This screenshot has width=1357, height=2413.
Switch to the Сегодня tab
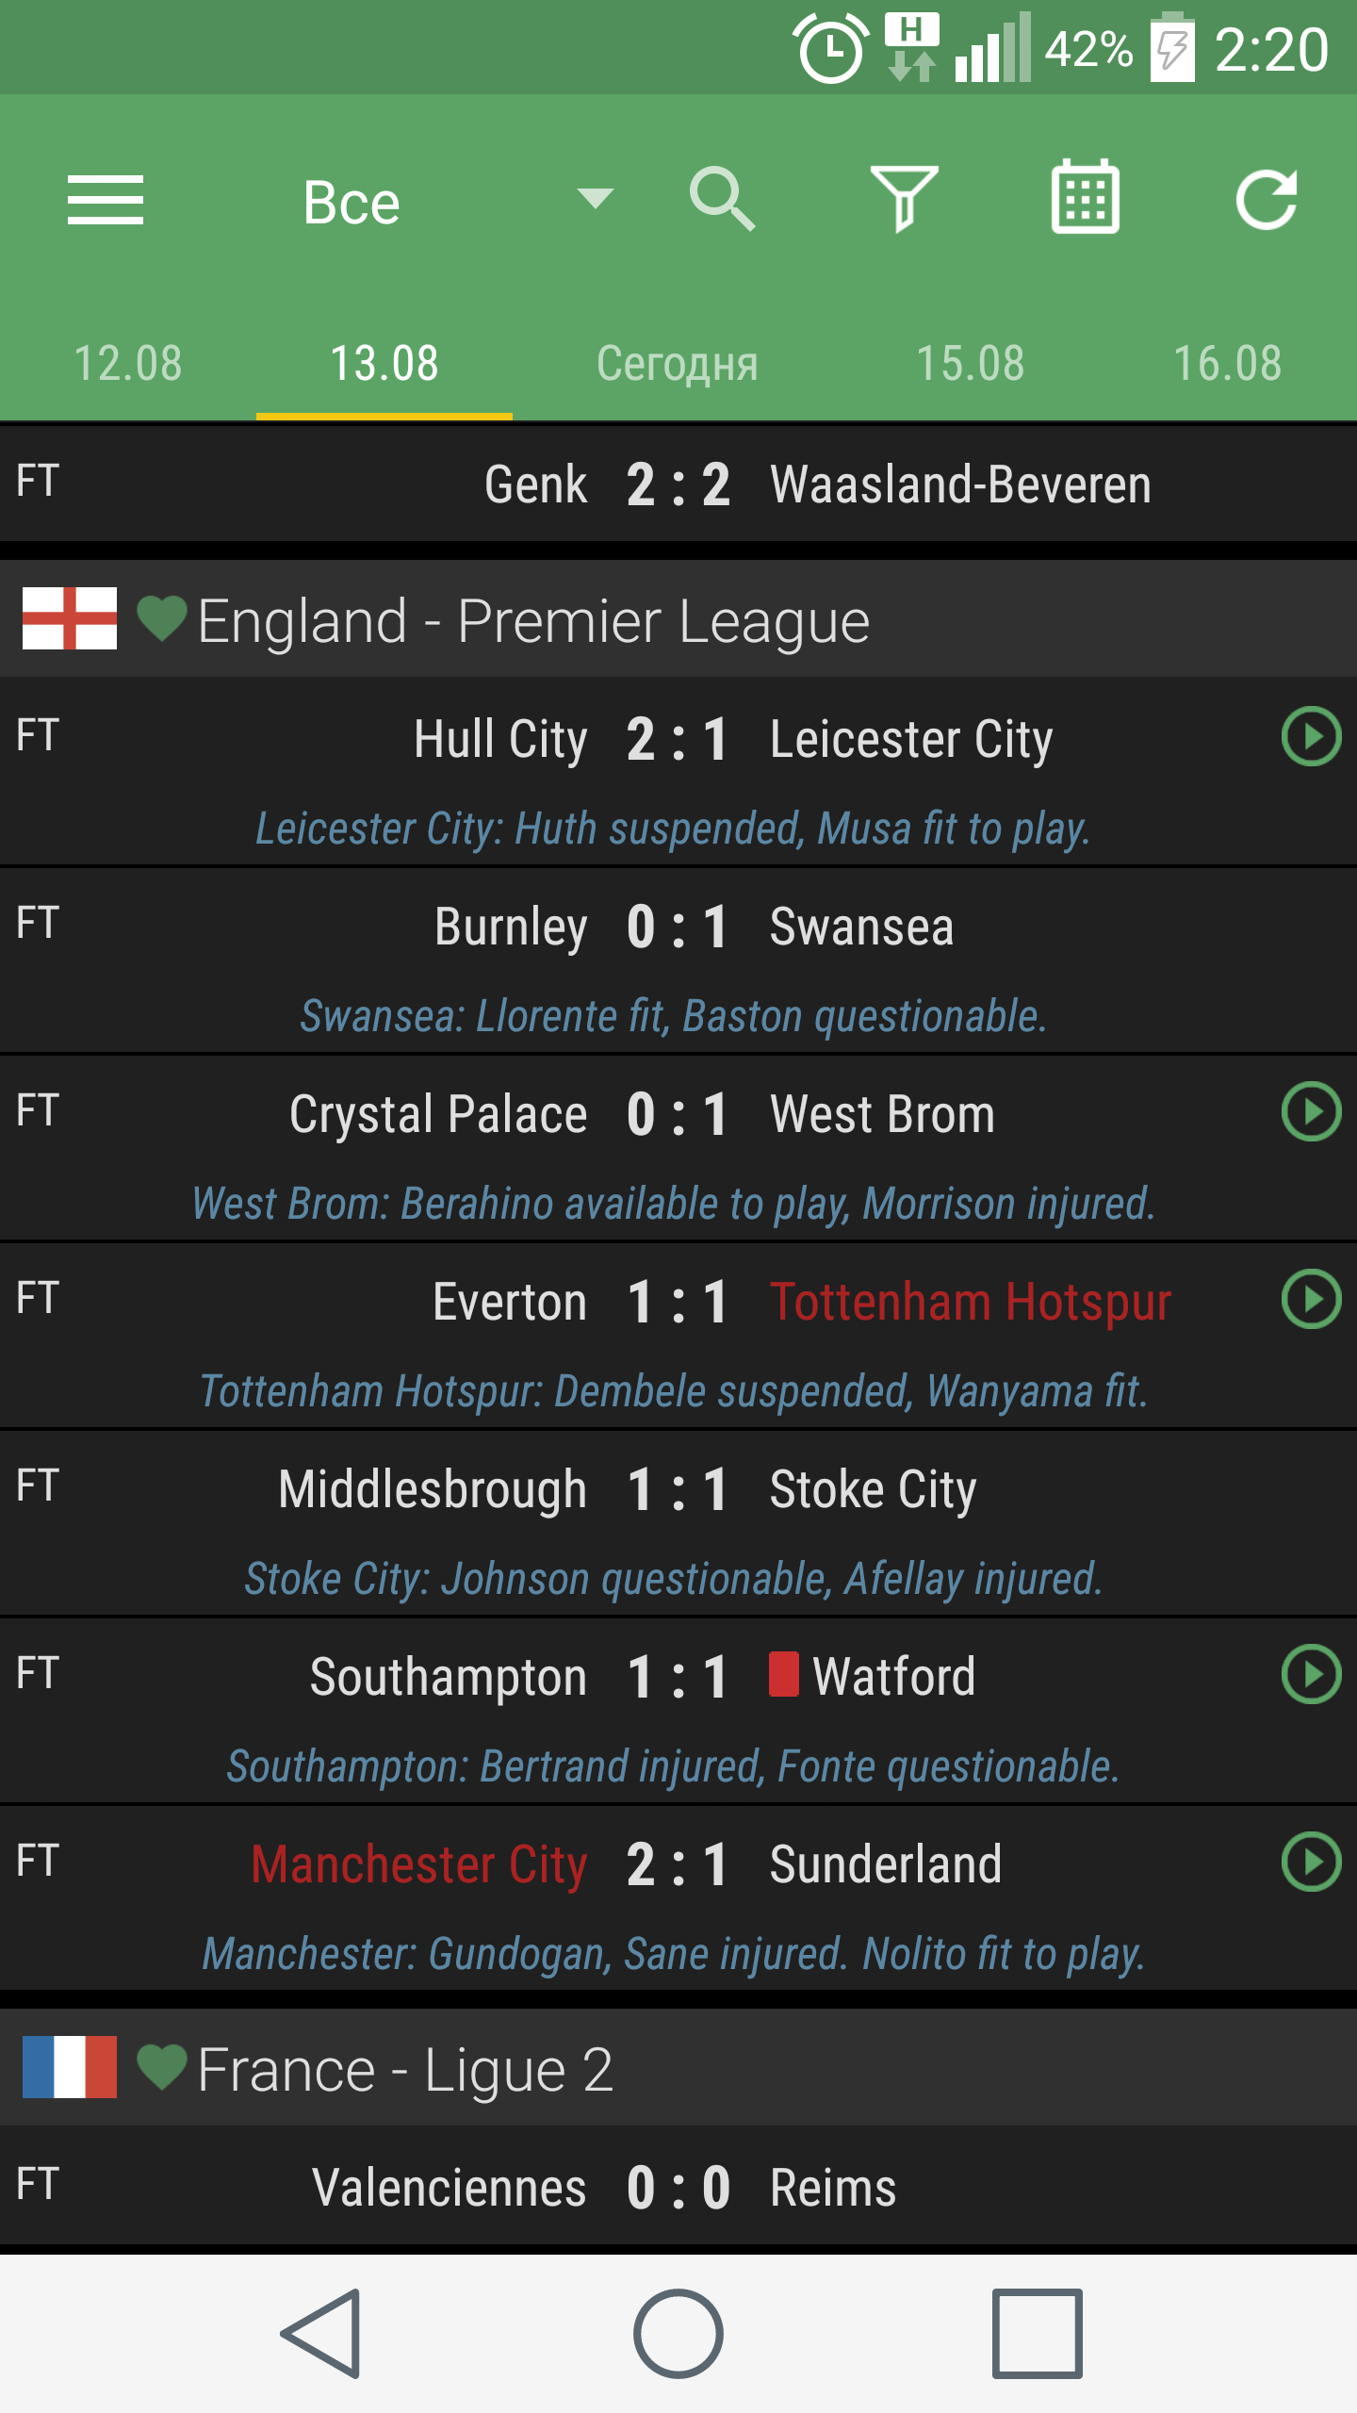pyautogui.click(x=677, y=363)
